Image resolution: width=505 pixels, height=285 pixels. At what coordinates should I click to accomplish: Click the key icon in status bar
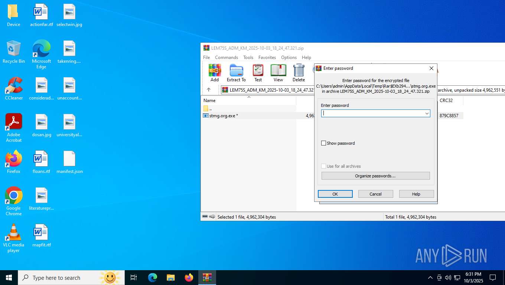coord(212,217)
